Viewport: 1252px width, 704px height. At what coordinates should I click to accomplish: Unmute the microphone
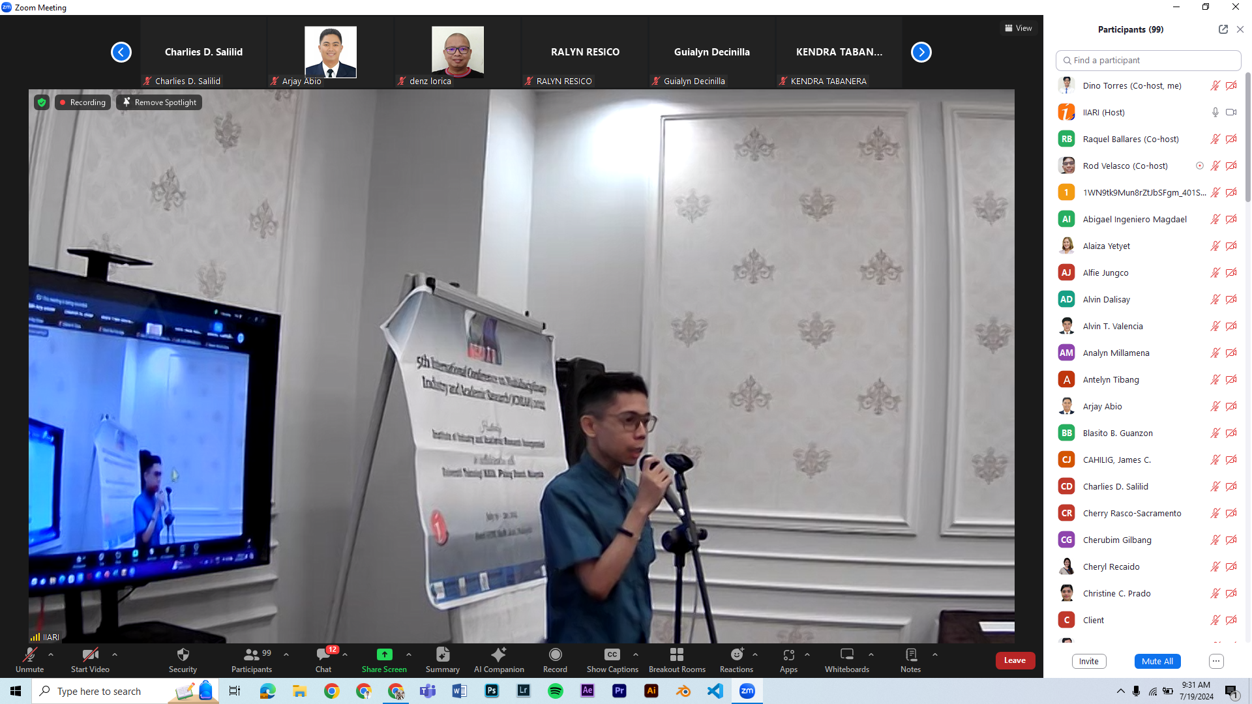[30, 659]
